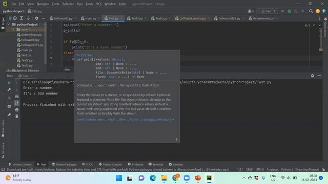The height and width of the screenshot is (184, 328).
Task: Click the Restore Layout icon in Run panel
Action: click(x=9, y=106)
